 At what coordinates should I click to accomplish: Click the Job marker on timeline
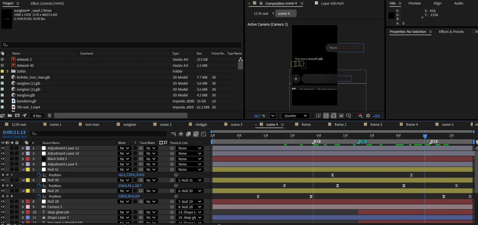click(362, 141)
